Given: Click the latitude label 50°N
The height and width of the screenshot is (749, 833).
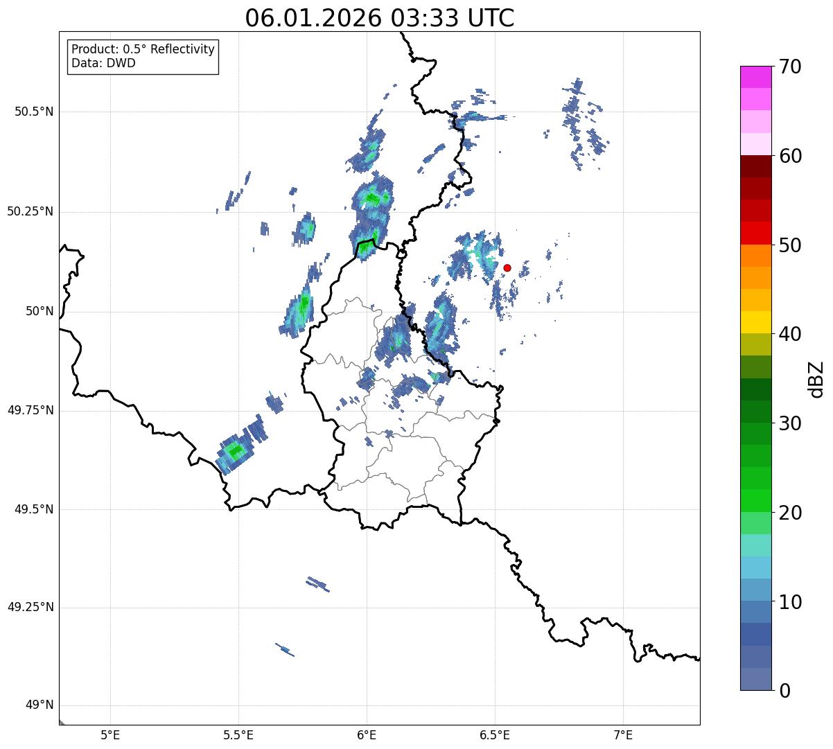Looking at the screenshot, I should pos(40,312).
